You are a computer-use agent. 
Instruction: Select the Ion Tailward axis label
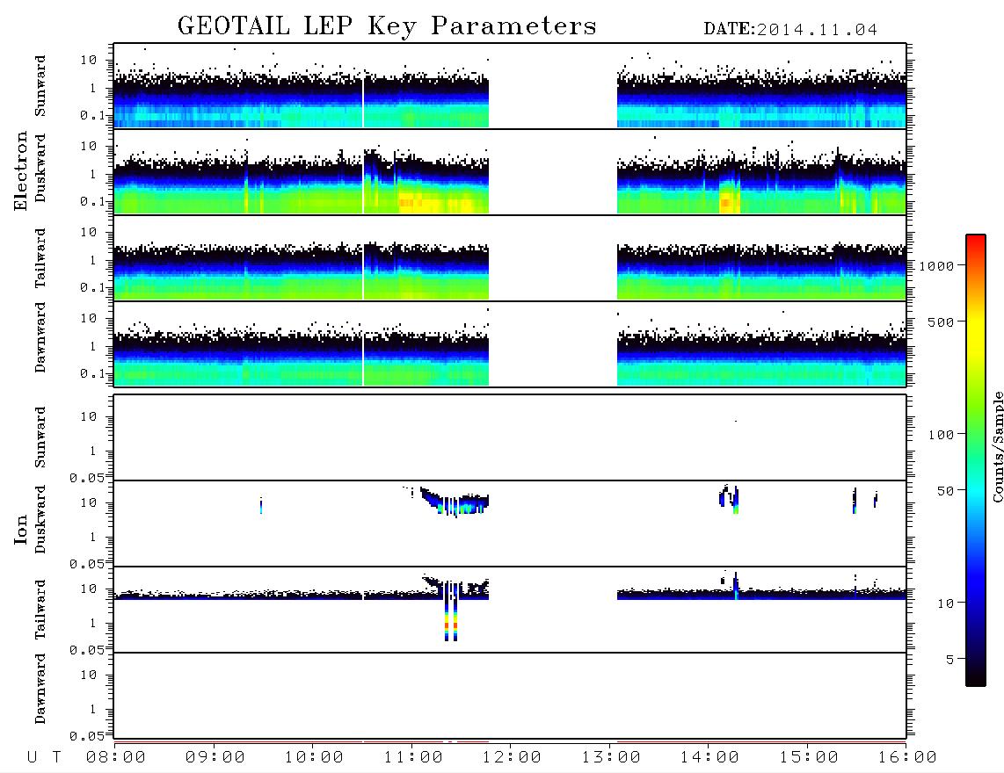pyautogui.click(x=40, y=610)
